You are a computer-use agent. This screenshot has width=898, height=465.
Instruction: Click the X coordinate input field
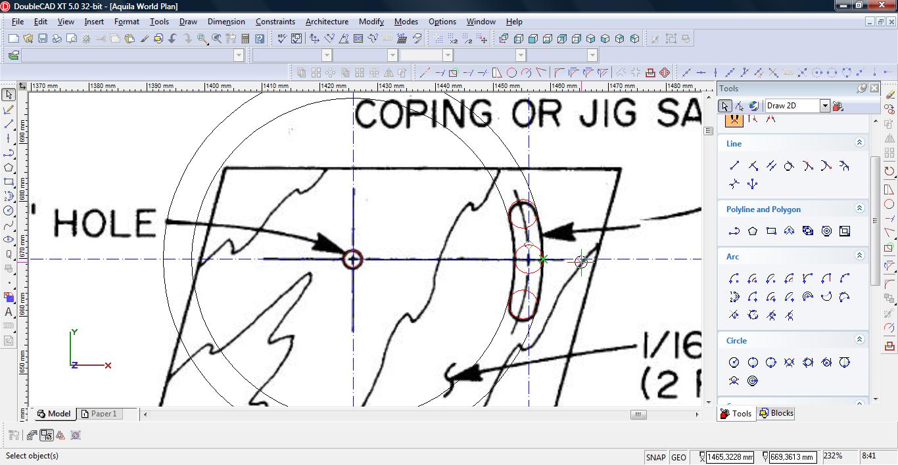729,457
